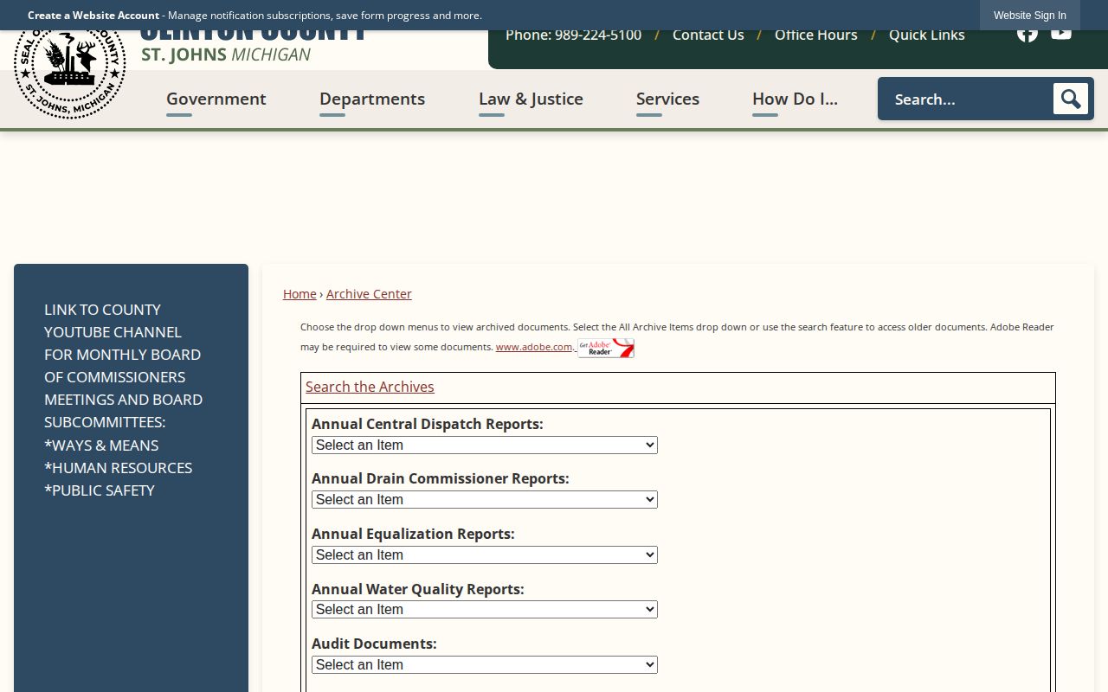Open the Government menu

216,99
